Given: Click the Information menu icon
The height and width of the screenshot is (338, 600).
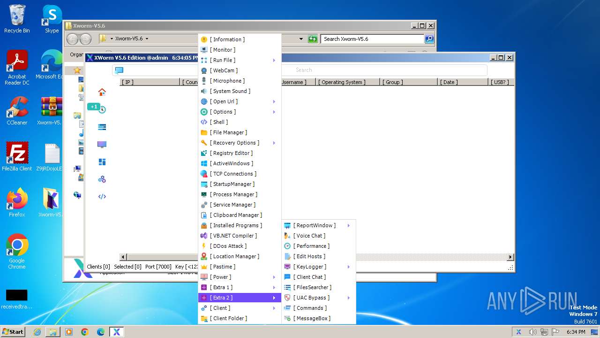Looking at the screenshot, I should [x=204, y=39].
